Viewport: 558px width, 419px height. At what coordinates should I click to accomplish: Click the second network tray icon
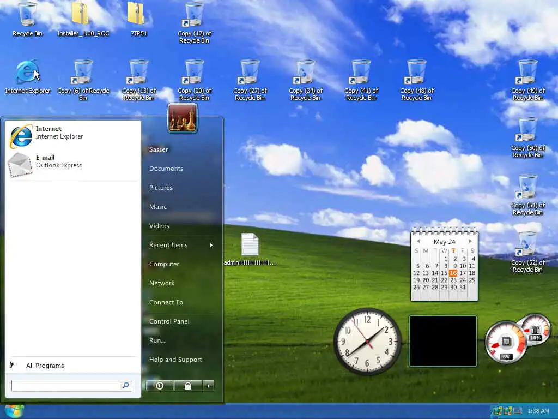click(508, 411)
